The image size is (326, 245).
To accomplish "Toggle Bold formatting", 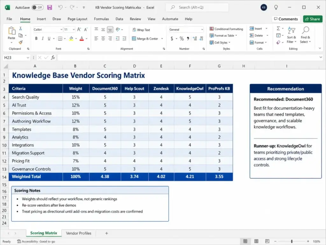I will [x=36, y=39].
